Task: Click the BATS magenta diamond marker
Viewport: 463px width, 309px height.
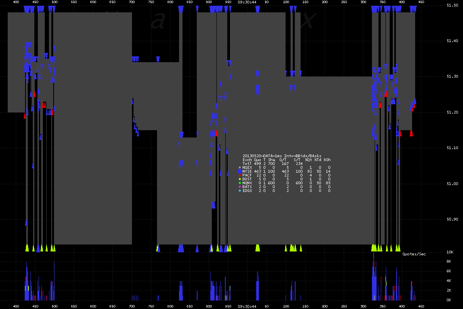Action: [x=240, y=187]
